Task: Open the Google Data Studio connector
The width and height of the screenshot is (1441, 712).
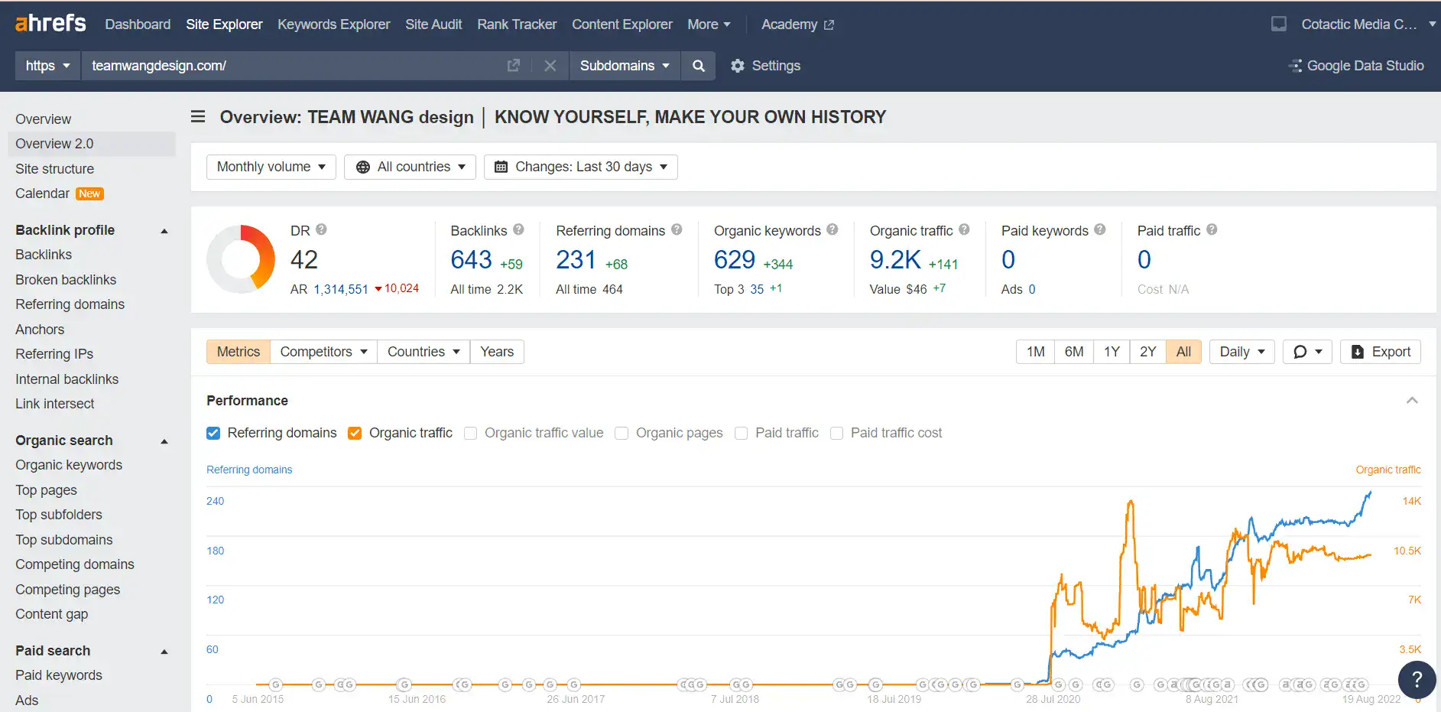Action: click(x=1356, y=66)
